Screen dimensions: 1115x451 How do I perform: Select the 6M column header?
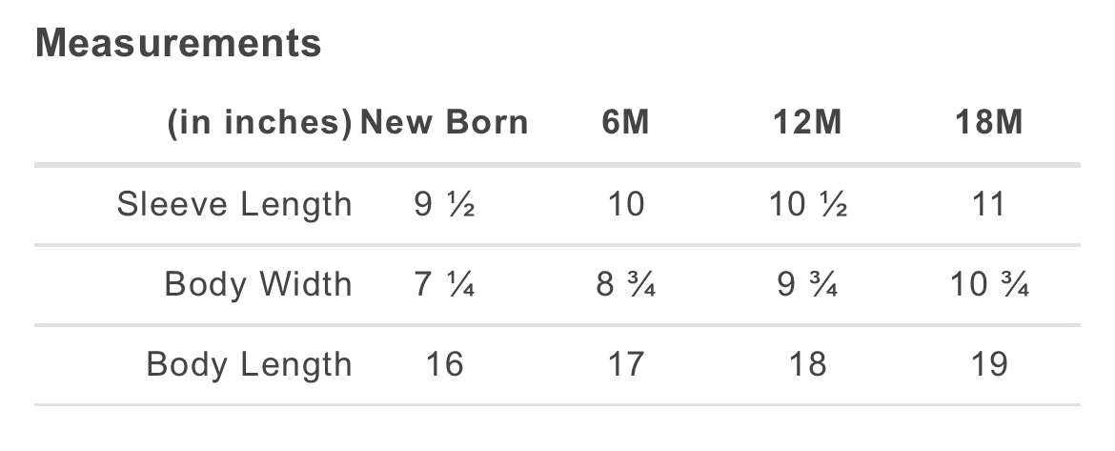tap(626, 122)
